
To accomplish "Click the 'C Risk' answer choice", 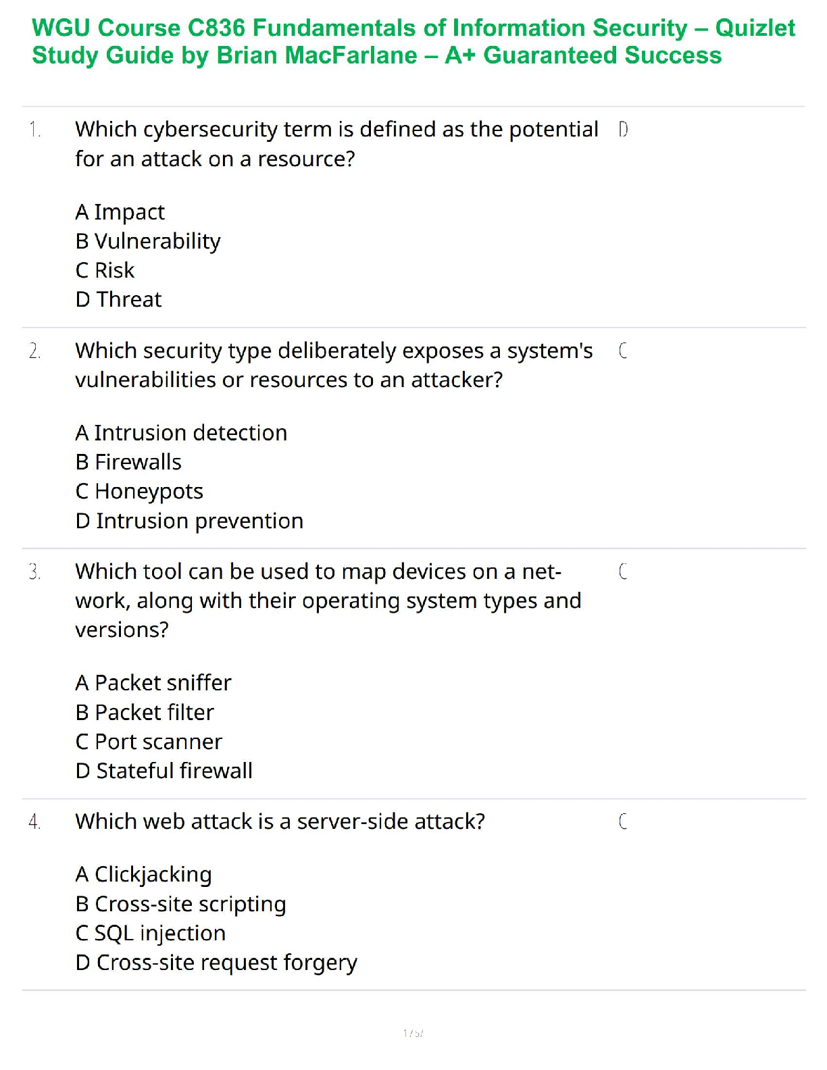I will pyautogui.click(x=105, y=270).
